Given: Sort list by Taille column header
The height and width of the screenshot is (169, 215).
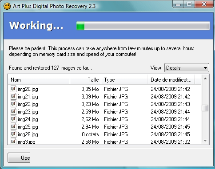Looking at the screenshot, I should [x=86, y=80].
